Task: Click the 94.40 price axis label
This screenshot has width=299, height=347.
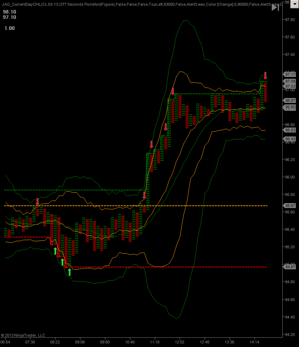Action: coord(290,317)
